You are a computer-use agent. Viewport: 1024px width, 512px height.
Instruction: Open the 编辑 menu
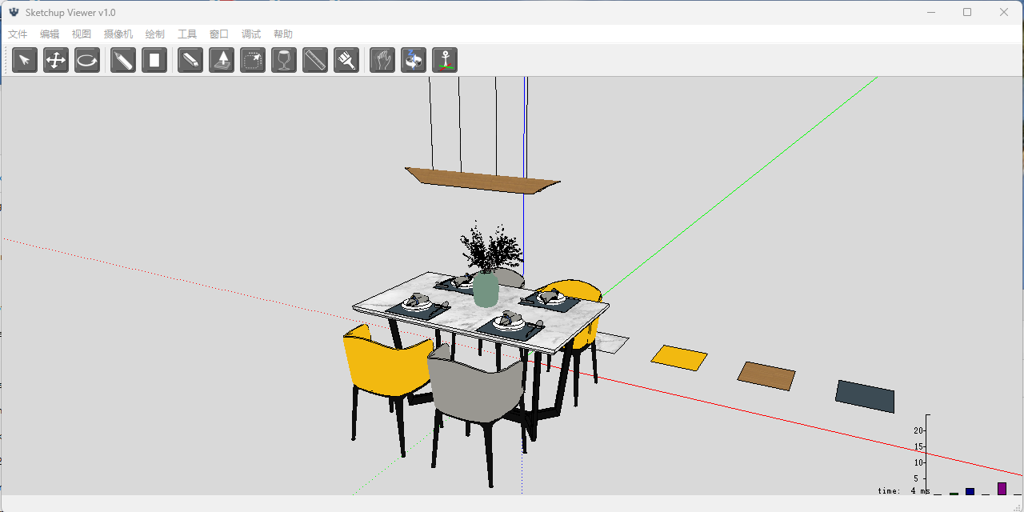[49, 34]
